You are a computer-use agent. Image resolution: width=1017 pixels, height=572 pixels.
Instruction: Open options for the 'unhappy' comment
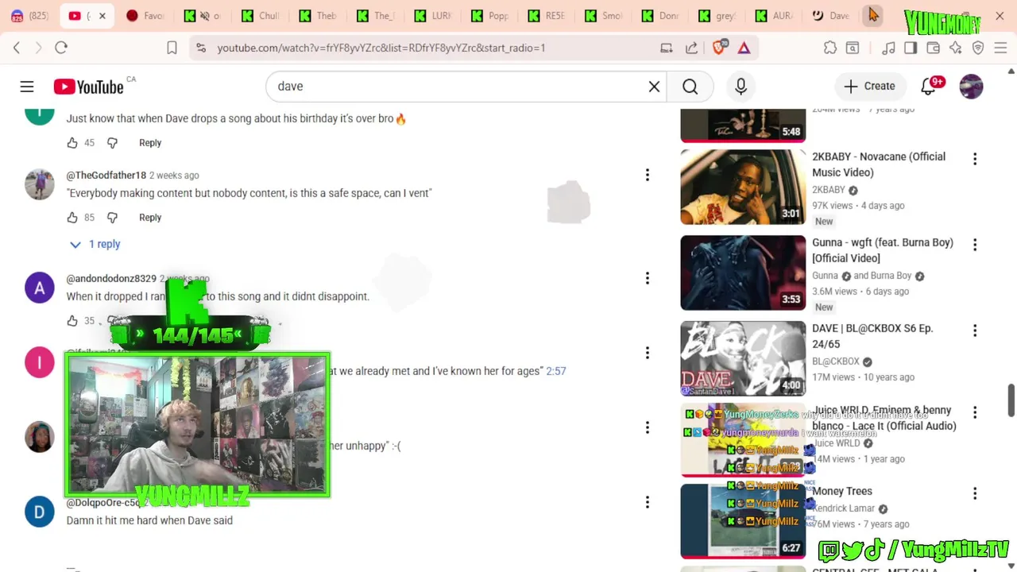648,427
